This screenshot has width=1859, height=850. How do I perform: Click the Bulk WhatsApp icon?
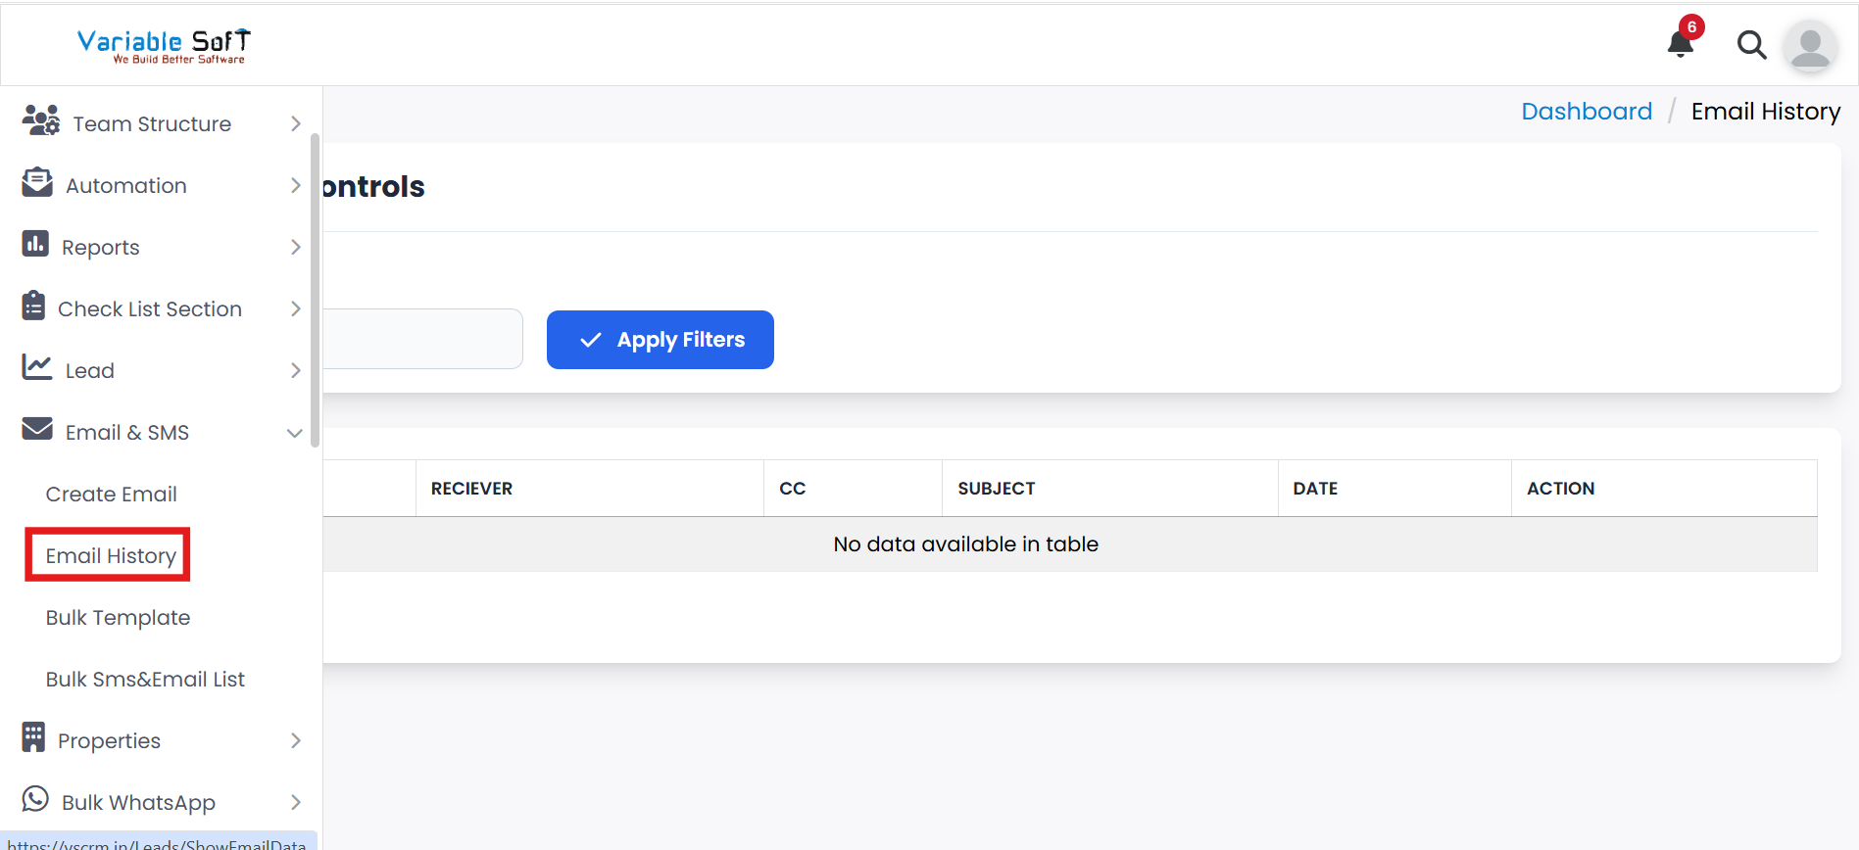pyautogui.click(x=35, y=799)
